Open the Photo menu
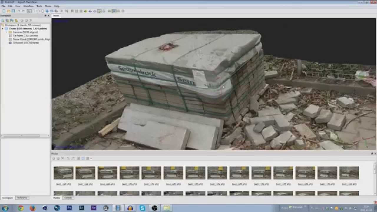Screen dimensions: 377x212 tap(48, 6)
